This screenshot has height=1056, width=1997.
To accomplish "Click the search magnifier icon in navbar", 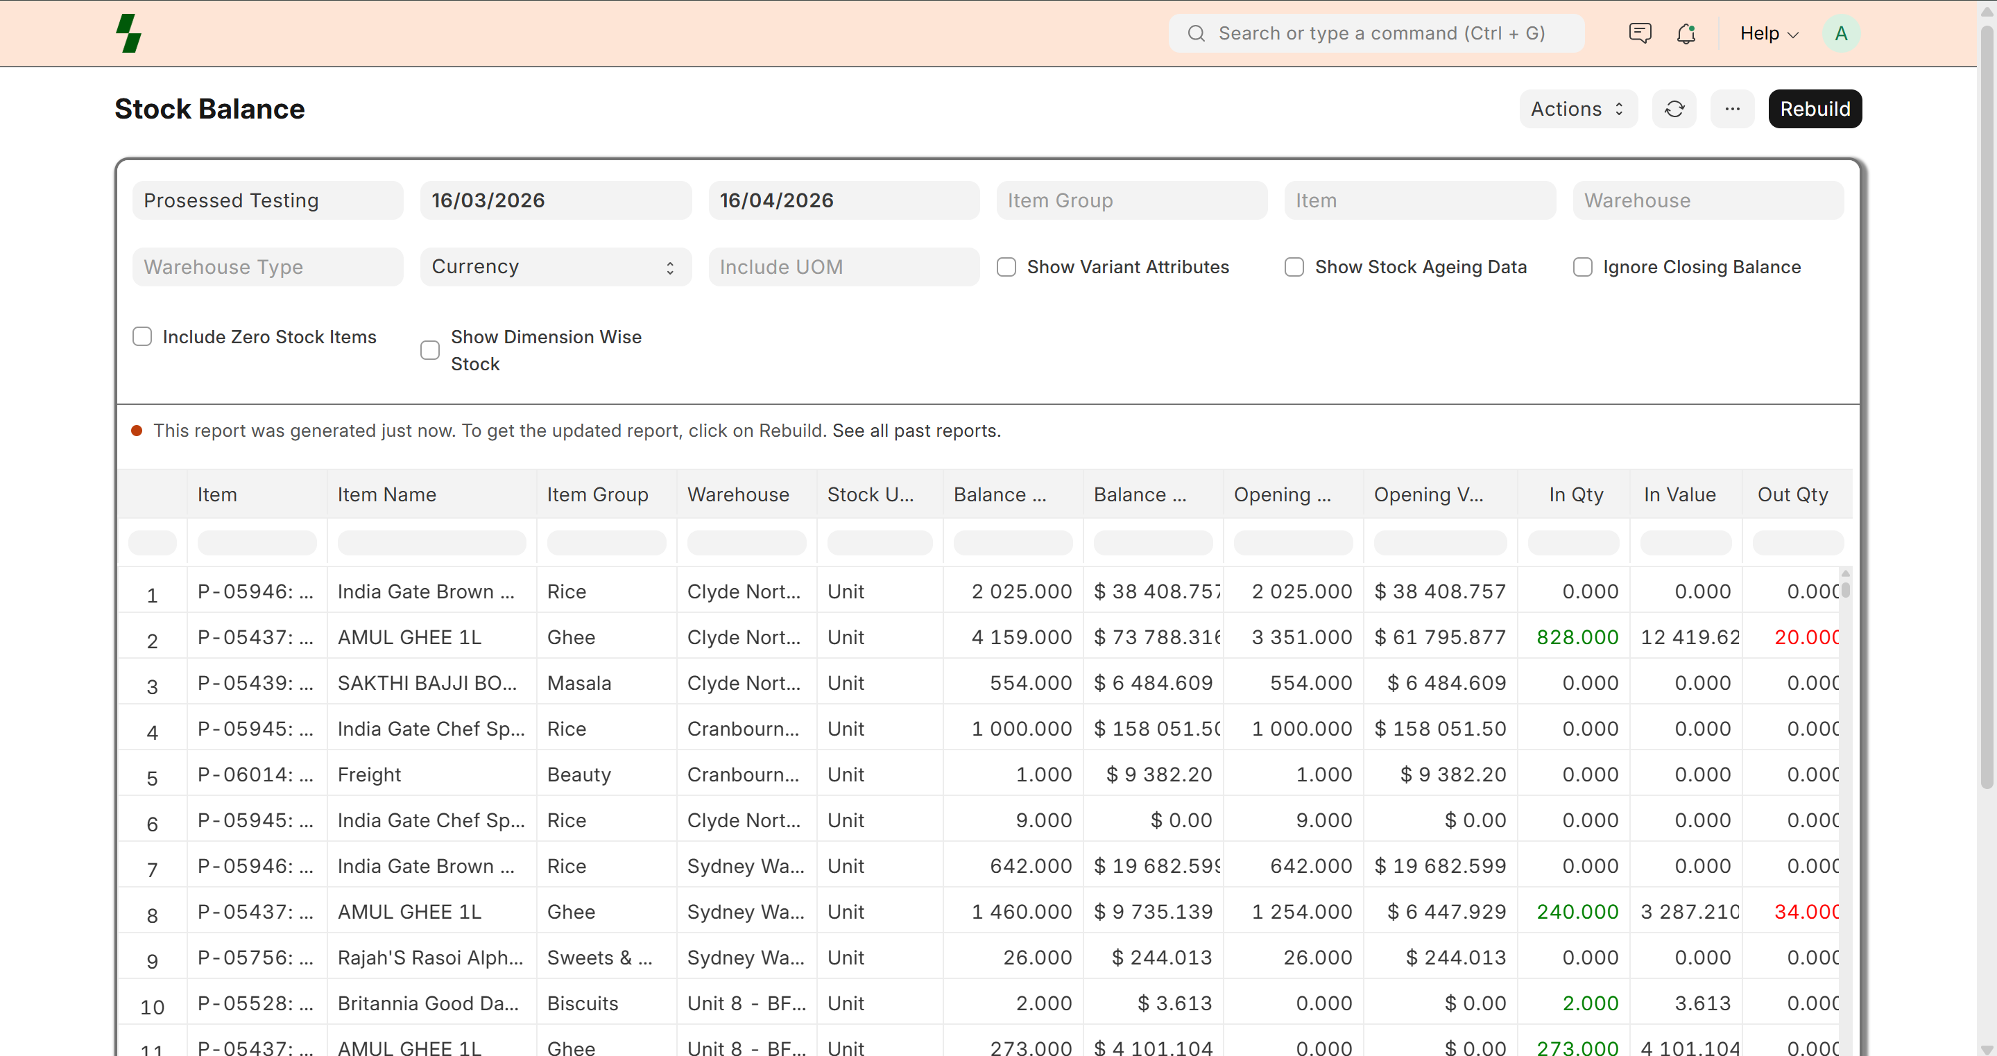I will pos(1196,33).
